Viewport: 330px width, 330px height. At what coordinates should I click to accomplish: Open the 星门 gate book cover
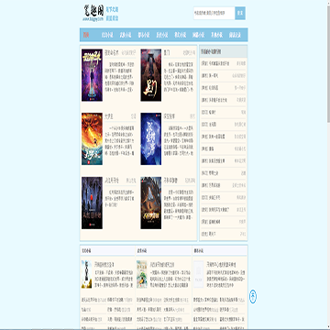(151, 75)
